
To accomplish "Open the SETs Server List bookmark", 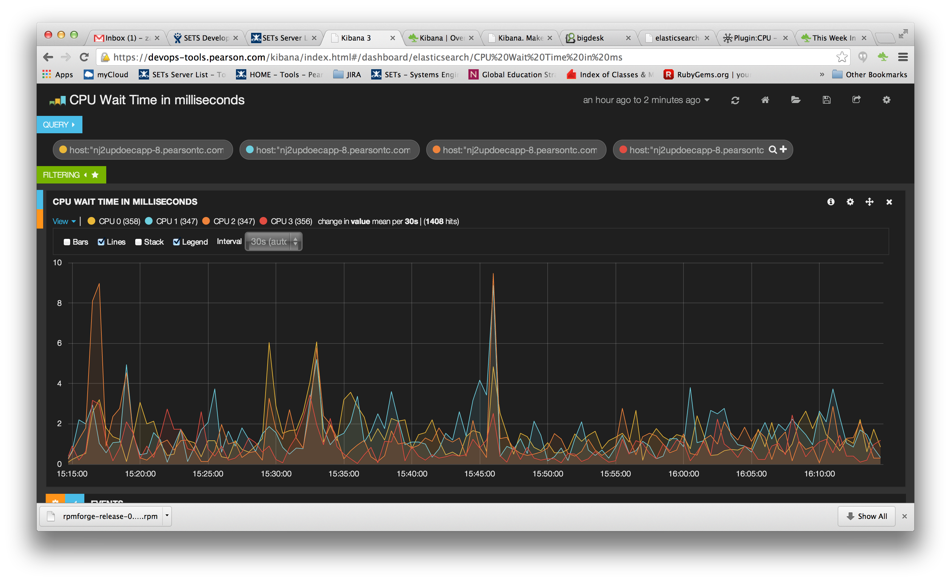I will pyautogui.click(x=182, y=74).
